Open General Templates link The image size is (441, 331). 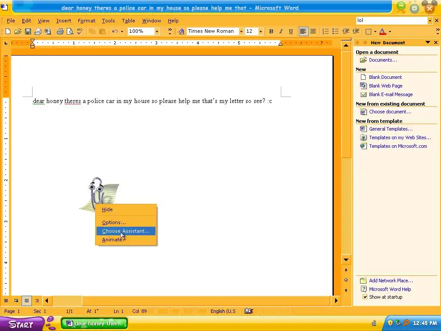[x=391, y=129]
